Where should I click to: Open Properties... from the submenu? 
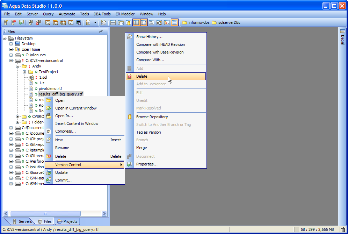[166, 164]
